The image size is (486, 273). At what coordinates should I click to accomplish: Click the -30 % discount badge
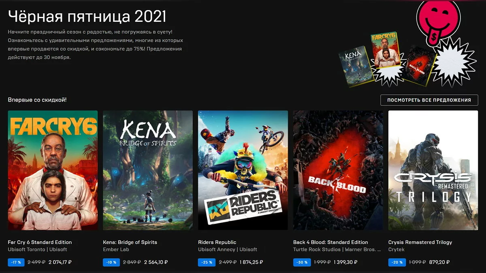tap(302, 262)
